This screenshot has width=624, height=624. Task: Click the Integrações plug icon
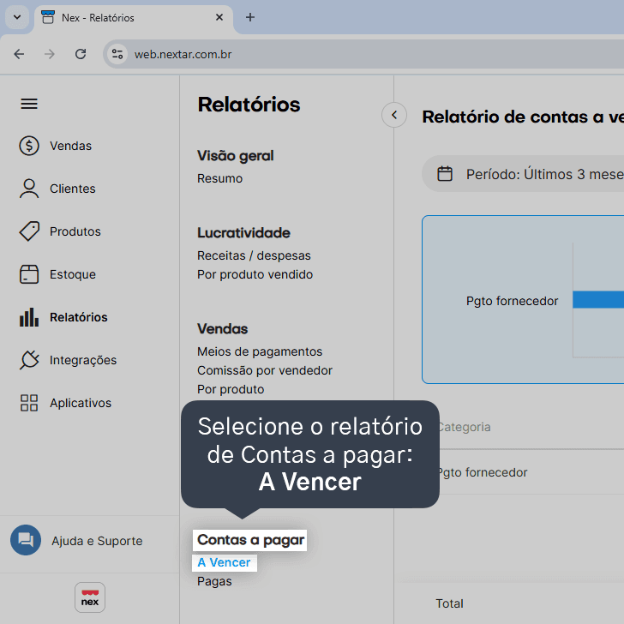[x=29, y=360]
